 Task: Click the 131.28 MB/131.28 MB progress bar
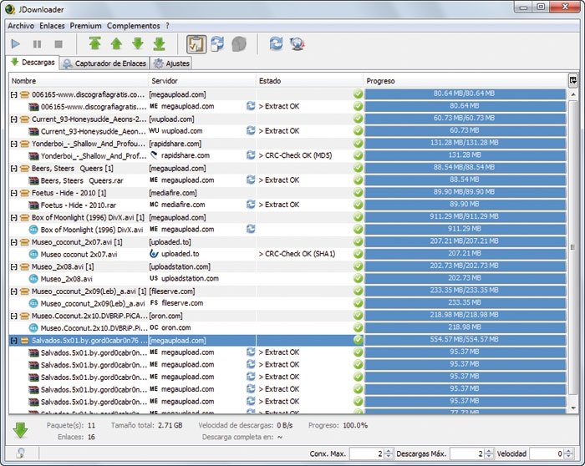(x=465, y=143)
